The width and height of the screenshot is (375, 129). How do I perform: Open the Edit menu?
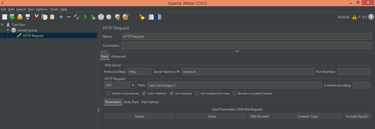11,9
